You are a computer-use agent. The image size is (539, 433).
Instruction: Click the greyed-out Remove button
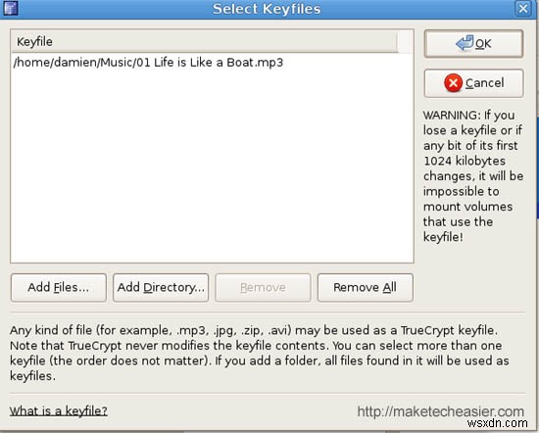pos(263,288)
